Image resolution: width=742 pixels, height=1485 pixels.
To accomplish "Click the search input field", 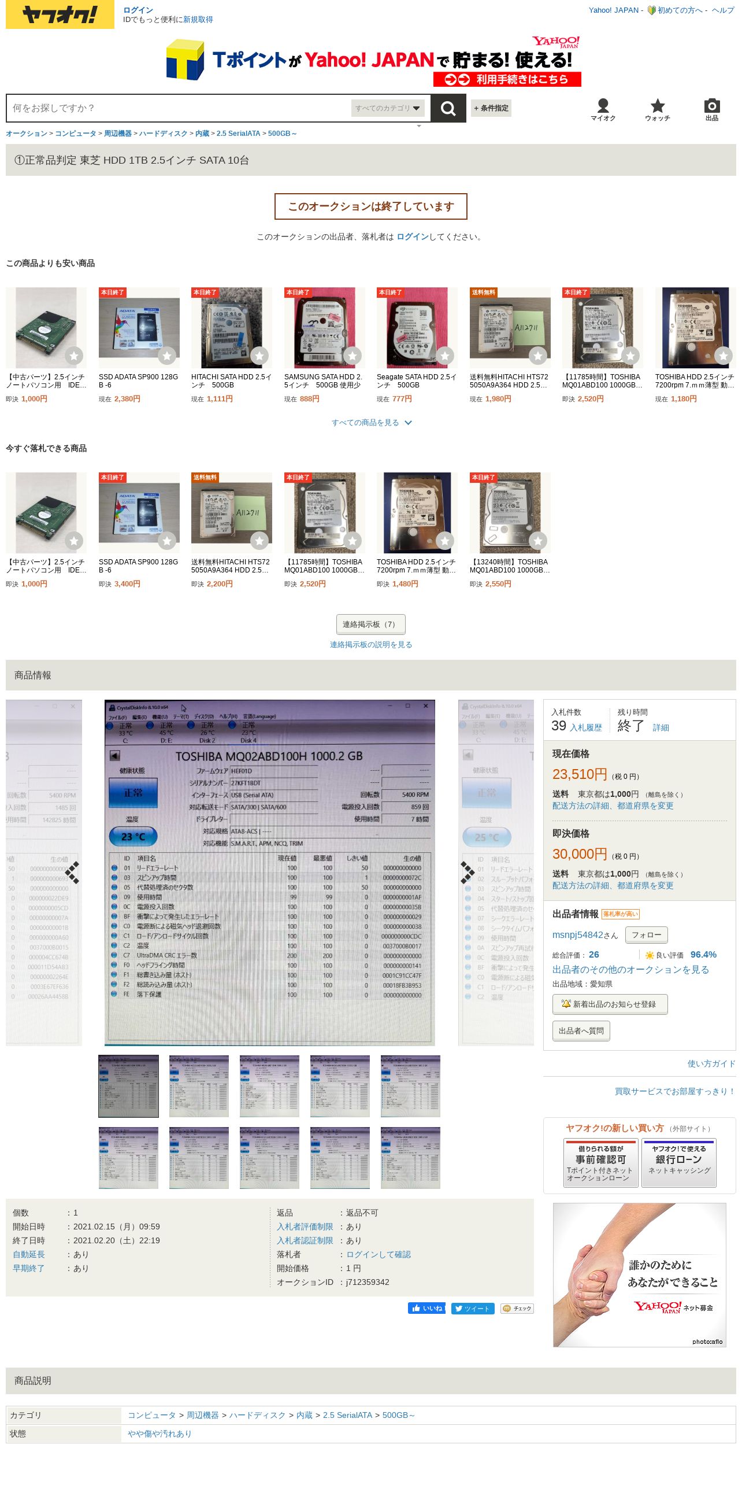I will click(x=179, y=108).
